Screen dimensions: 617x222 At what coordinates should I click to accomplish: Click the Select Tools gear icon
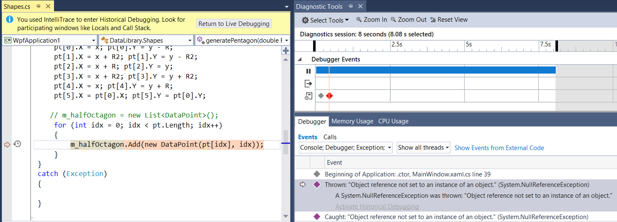click(305, 20)
